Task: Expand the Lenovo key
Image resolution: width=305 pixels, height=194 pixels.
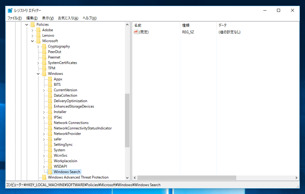Action: click(x=33, y=36)
